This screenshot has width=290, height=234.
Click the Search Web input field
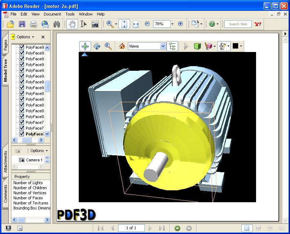click(238, 24)
